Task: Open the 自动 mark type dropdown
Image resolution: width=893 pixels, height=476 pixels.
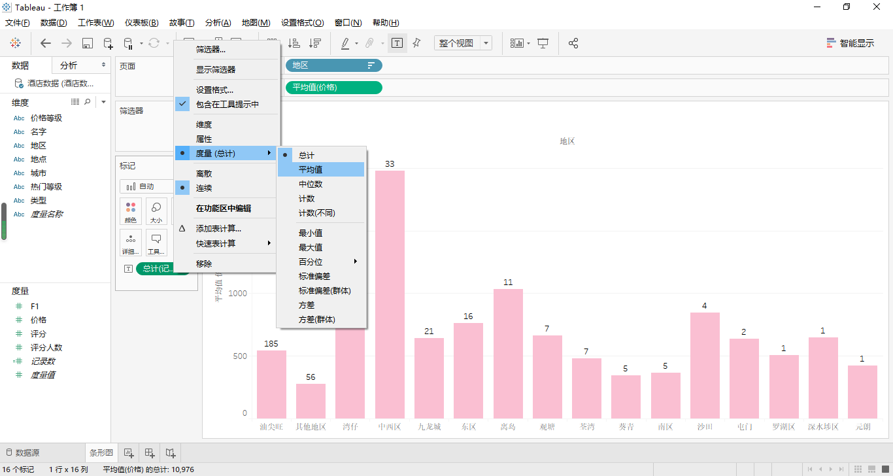Action: click(x=145, y=186)
